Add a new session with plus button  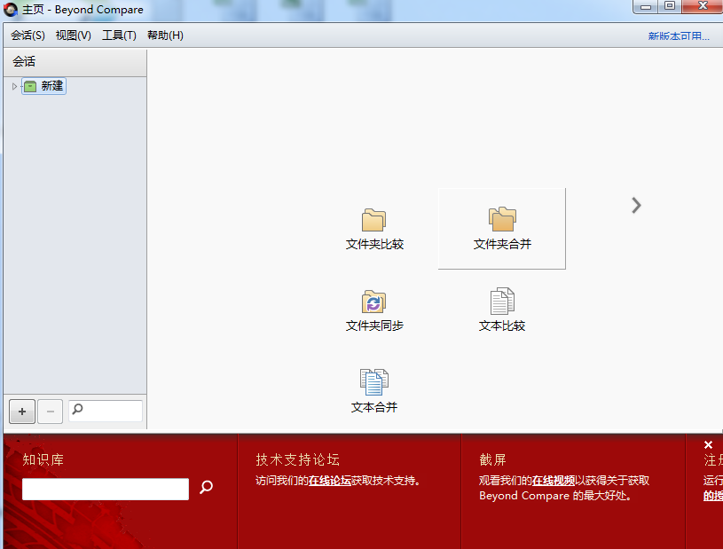click(22, 412)
